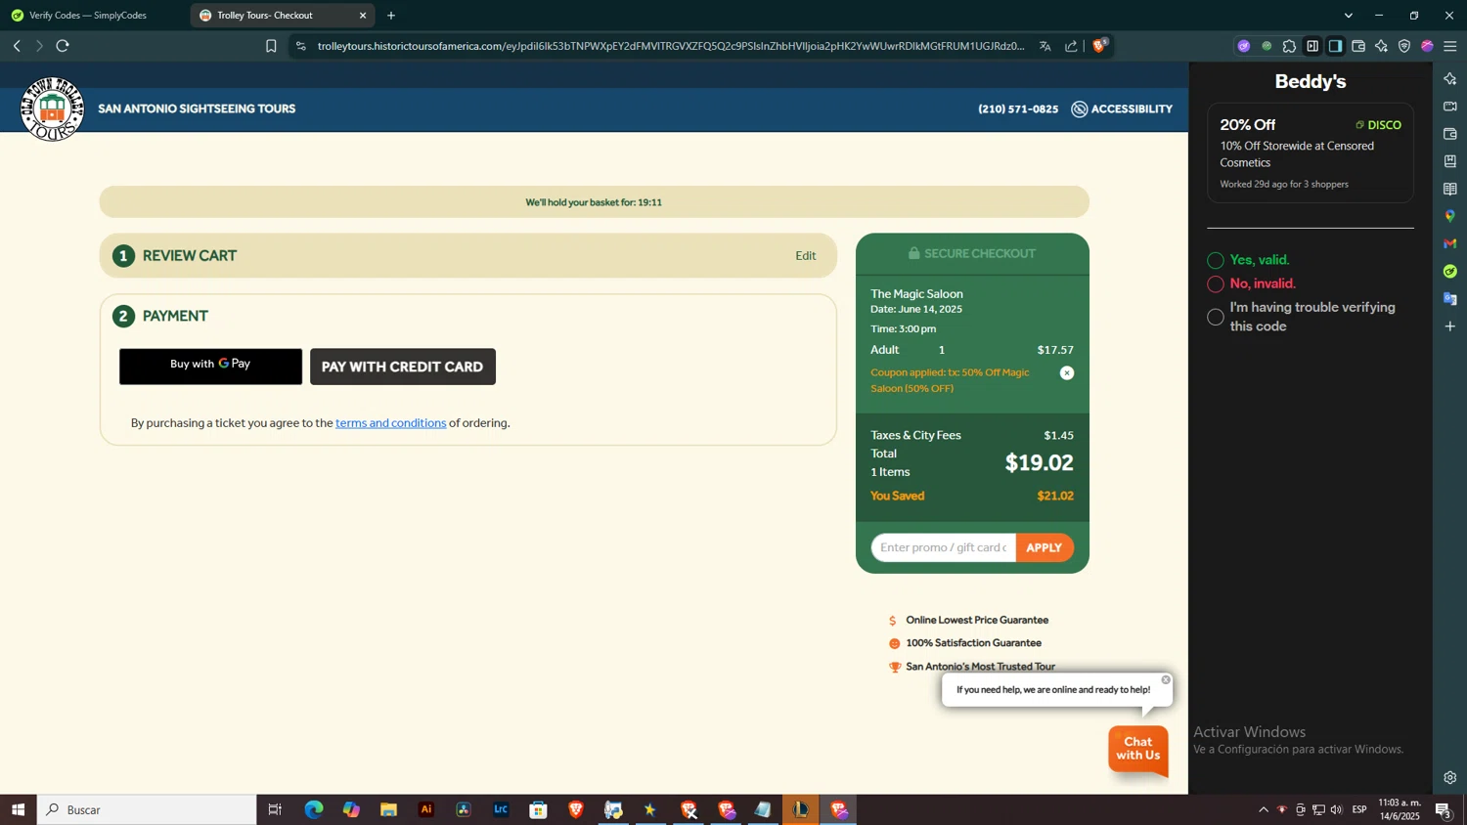This screenshot has height=825, width=1467.
Task: Open Task View on the taskbar
Action: coord(275,809)
